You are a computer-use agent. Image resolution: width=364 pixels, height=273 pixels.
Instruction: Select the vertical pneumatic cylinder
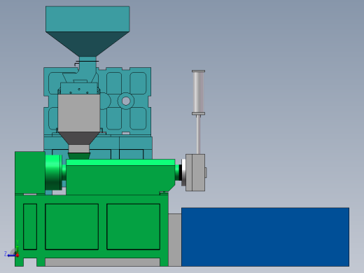tap(198, 92)
